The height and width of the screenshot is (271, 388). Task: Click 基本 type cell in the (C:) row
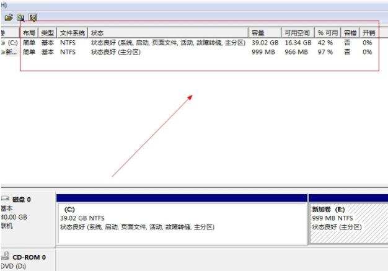48,43
